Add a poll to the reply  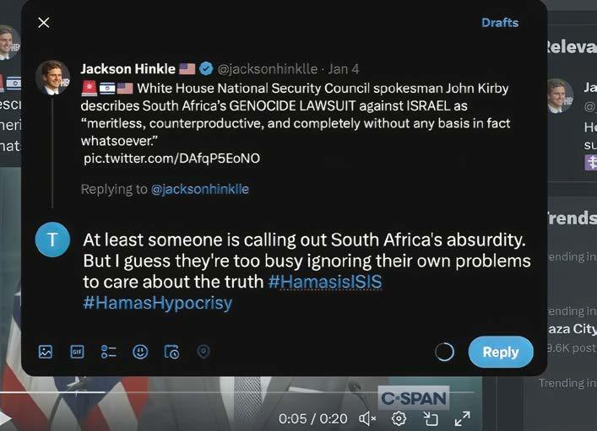pyautogui.click(x=109, y=352)
